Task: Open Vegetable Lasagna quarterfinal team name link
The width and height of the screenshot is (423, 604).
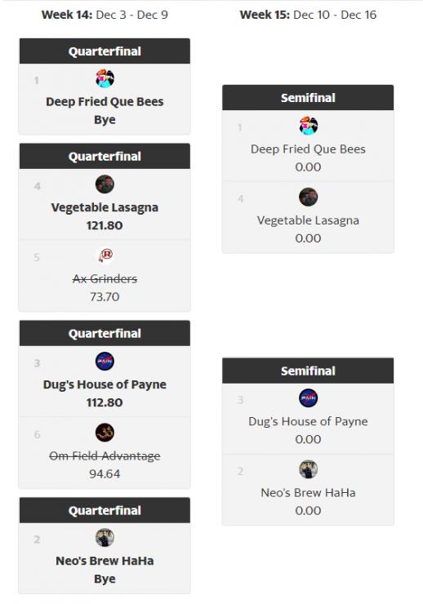Action: click(105, 207)
